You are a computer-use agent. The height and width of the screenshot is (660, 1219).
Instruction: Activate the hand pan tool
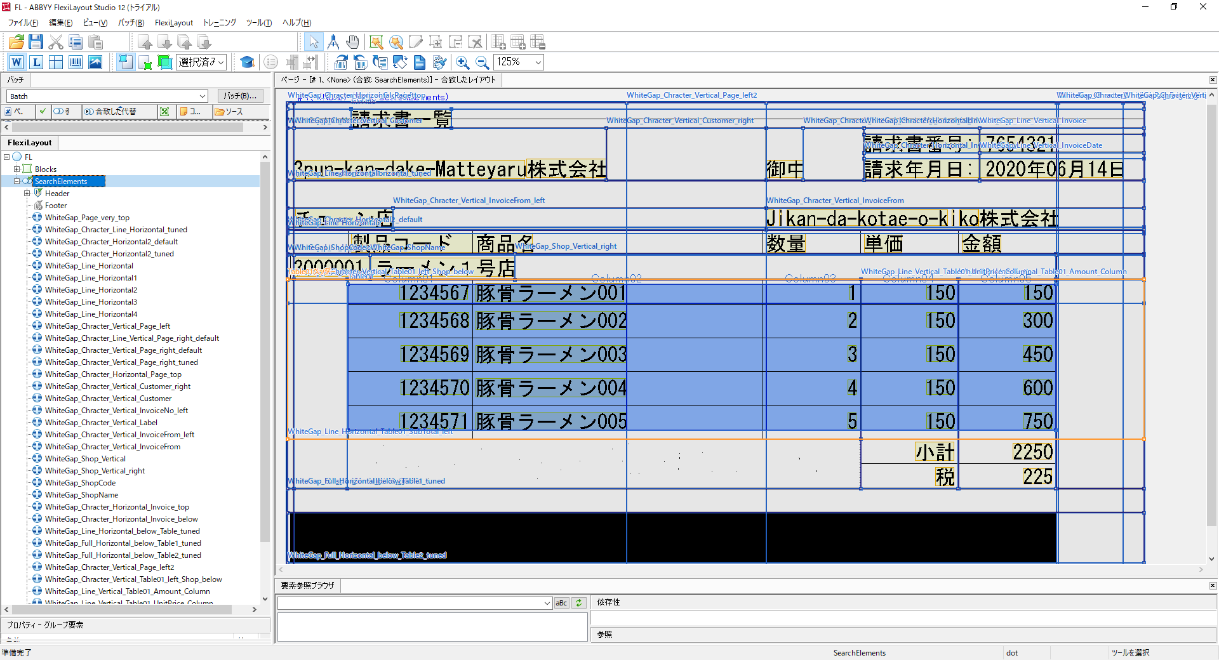pos(352,42)
